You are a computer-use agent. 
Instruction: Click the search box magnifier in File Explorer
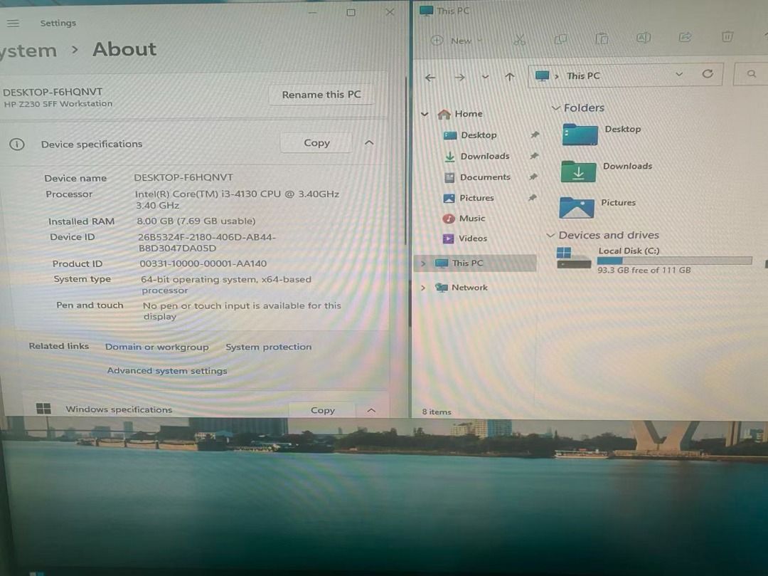tap(752, 74)
